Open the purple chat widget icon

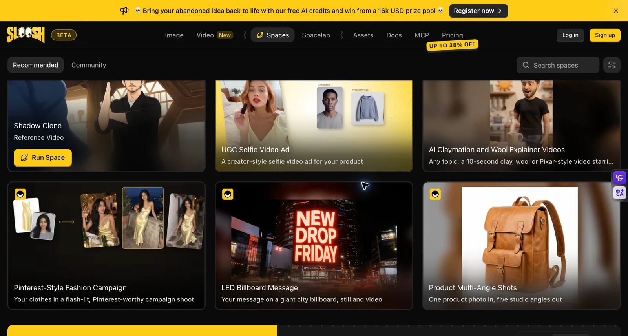620,178
